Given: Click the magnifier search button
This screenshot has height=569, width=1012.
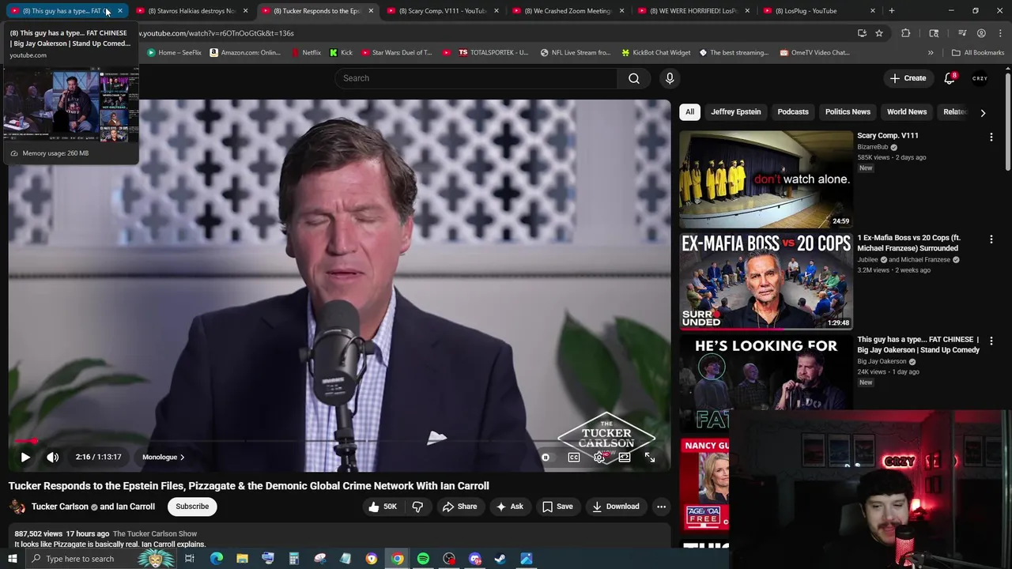Looking at the screenshot, I should pyautogui.click(x=634, y=78).
